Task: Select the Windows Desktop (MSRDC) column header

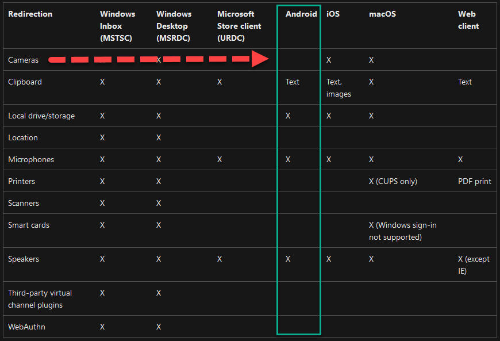Action: tap(174, 26)
